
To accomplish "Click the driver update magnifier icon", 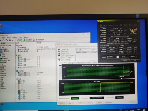I will (x=34, y=40).
